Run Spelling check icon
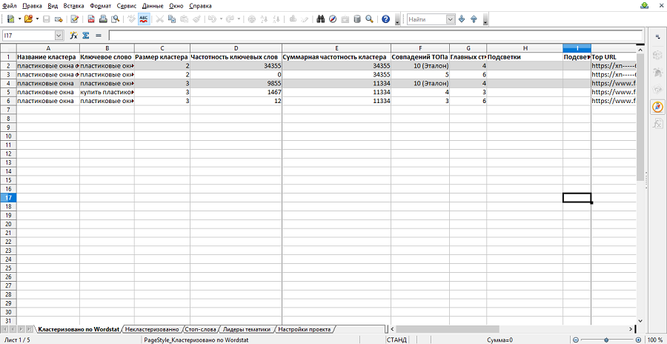 tap(131, 19)
